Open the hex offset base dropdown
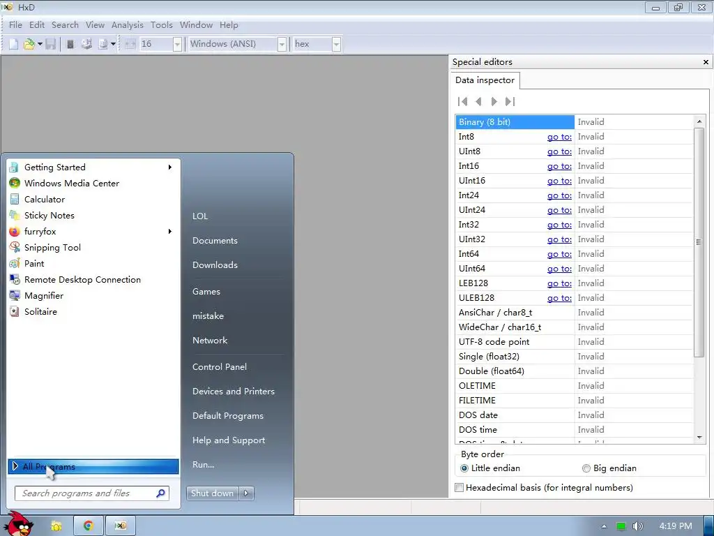 [336, 44]
